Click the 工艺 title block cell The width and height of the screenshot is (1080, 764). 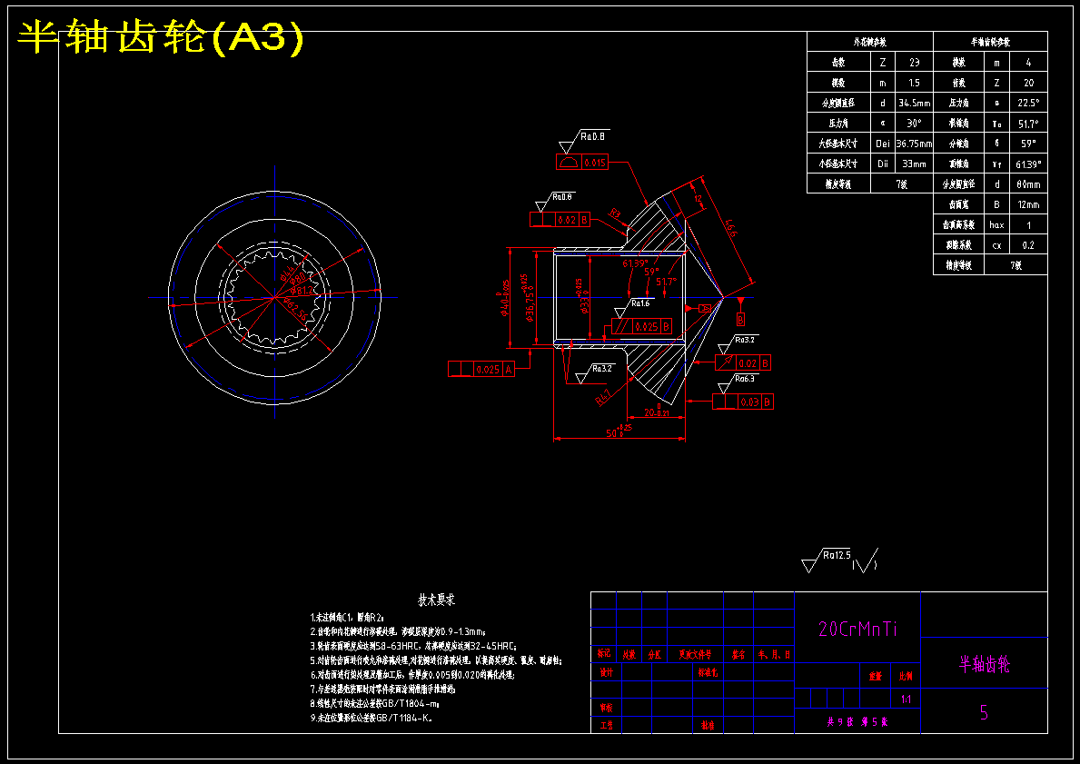(x=606, y=726)
